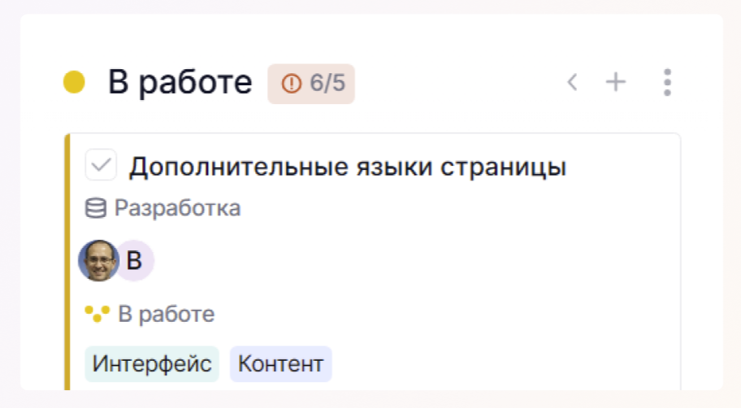Image resolution: width=741 pixels, height=408 pixels.
Task: Add a new card with the plus icon
Action: coord(617,82)
